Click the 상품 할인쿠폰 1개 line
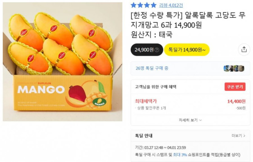This screenshot has height=162, width=253. (x=151, y=108)
